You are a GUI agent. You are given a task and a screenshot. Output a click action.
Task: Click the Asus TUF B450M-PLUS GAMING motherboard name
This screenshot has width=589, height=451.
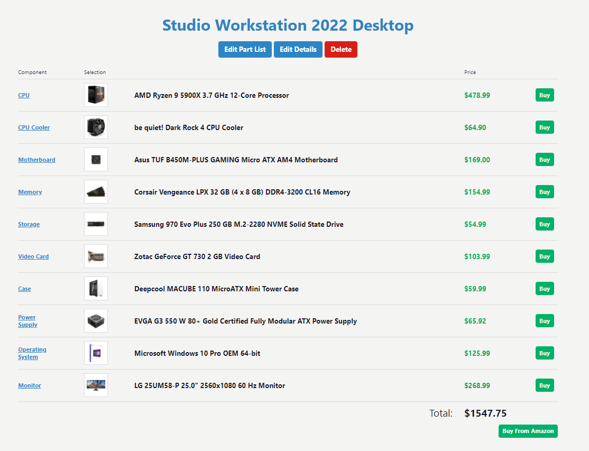coord(236,160)
